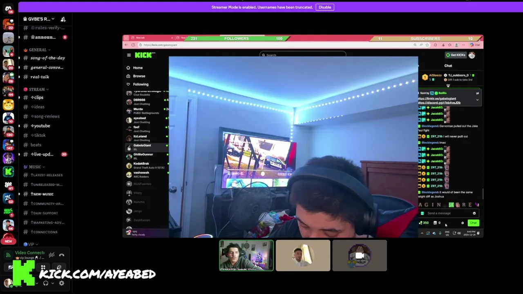Open the rules-verify channel
This screenshot has height=294, width=523.
44,28
